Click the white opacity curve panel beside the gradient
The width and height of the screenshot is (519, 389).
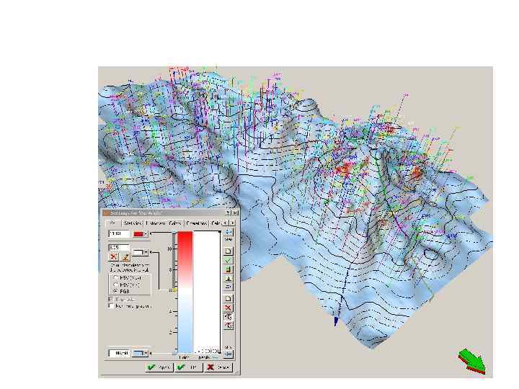207,292
